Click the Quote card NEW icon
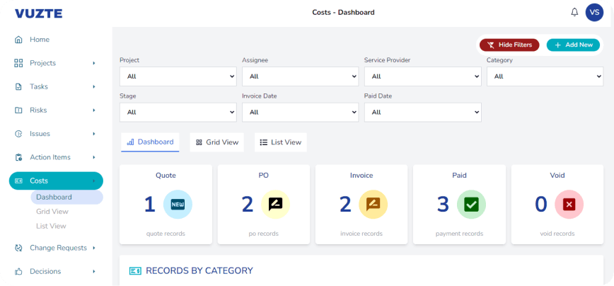614x286 pixels. pyautogui.click(x=178, y=204)
